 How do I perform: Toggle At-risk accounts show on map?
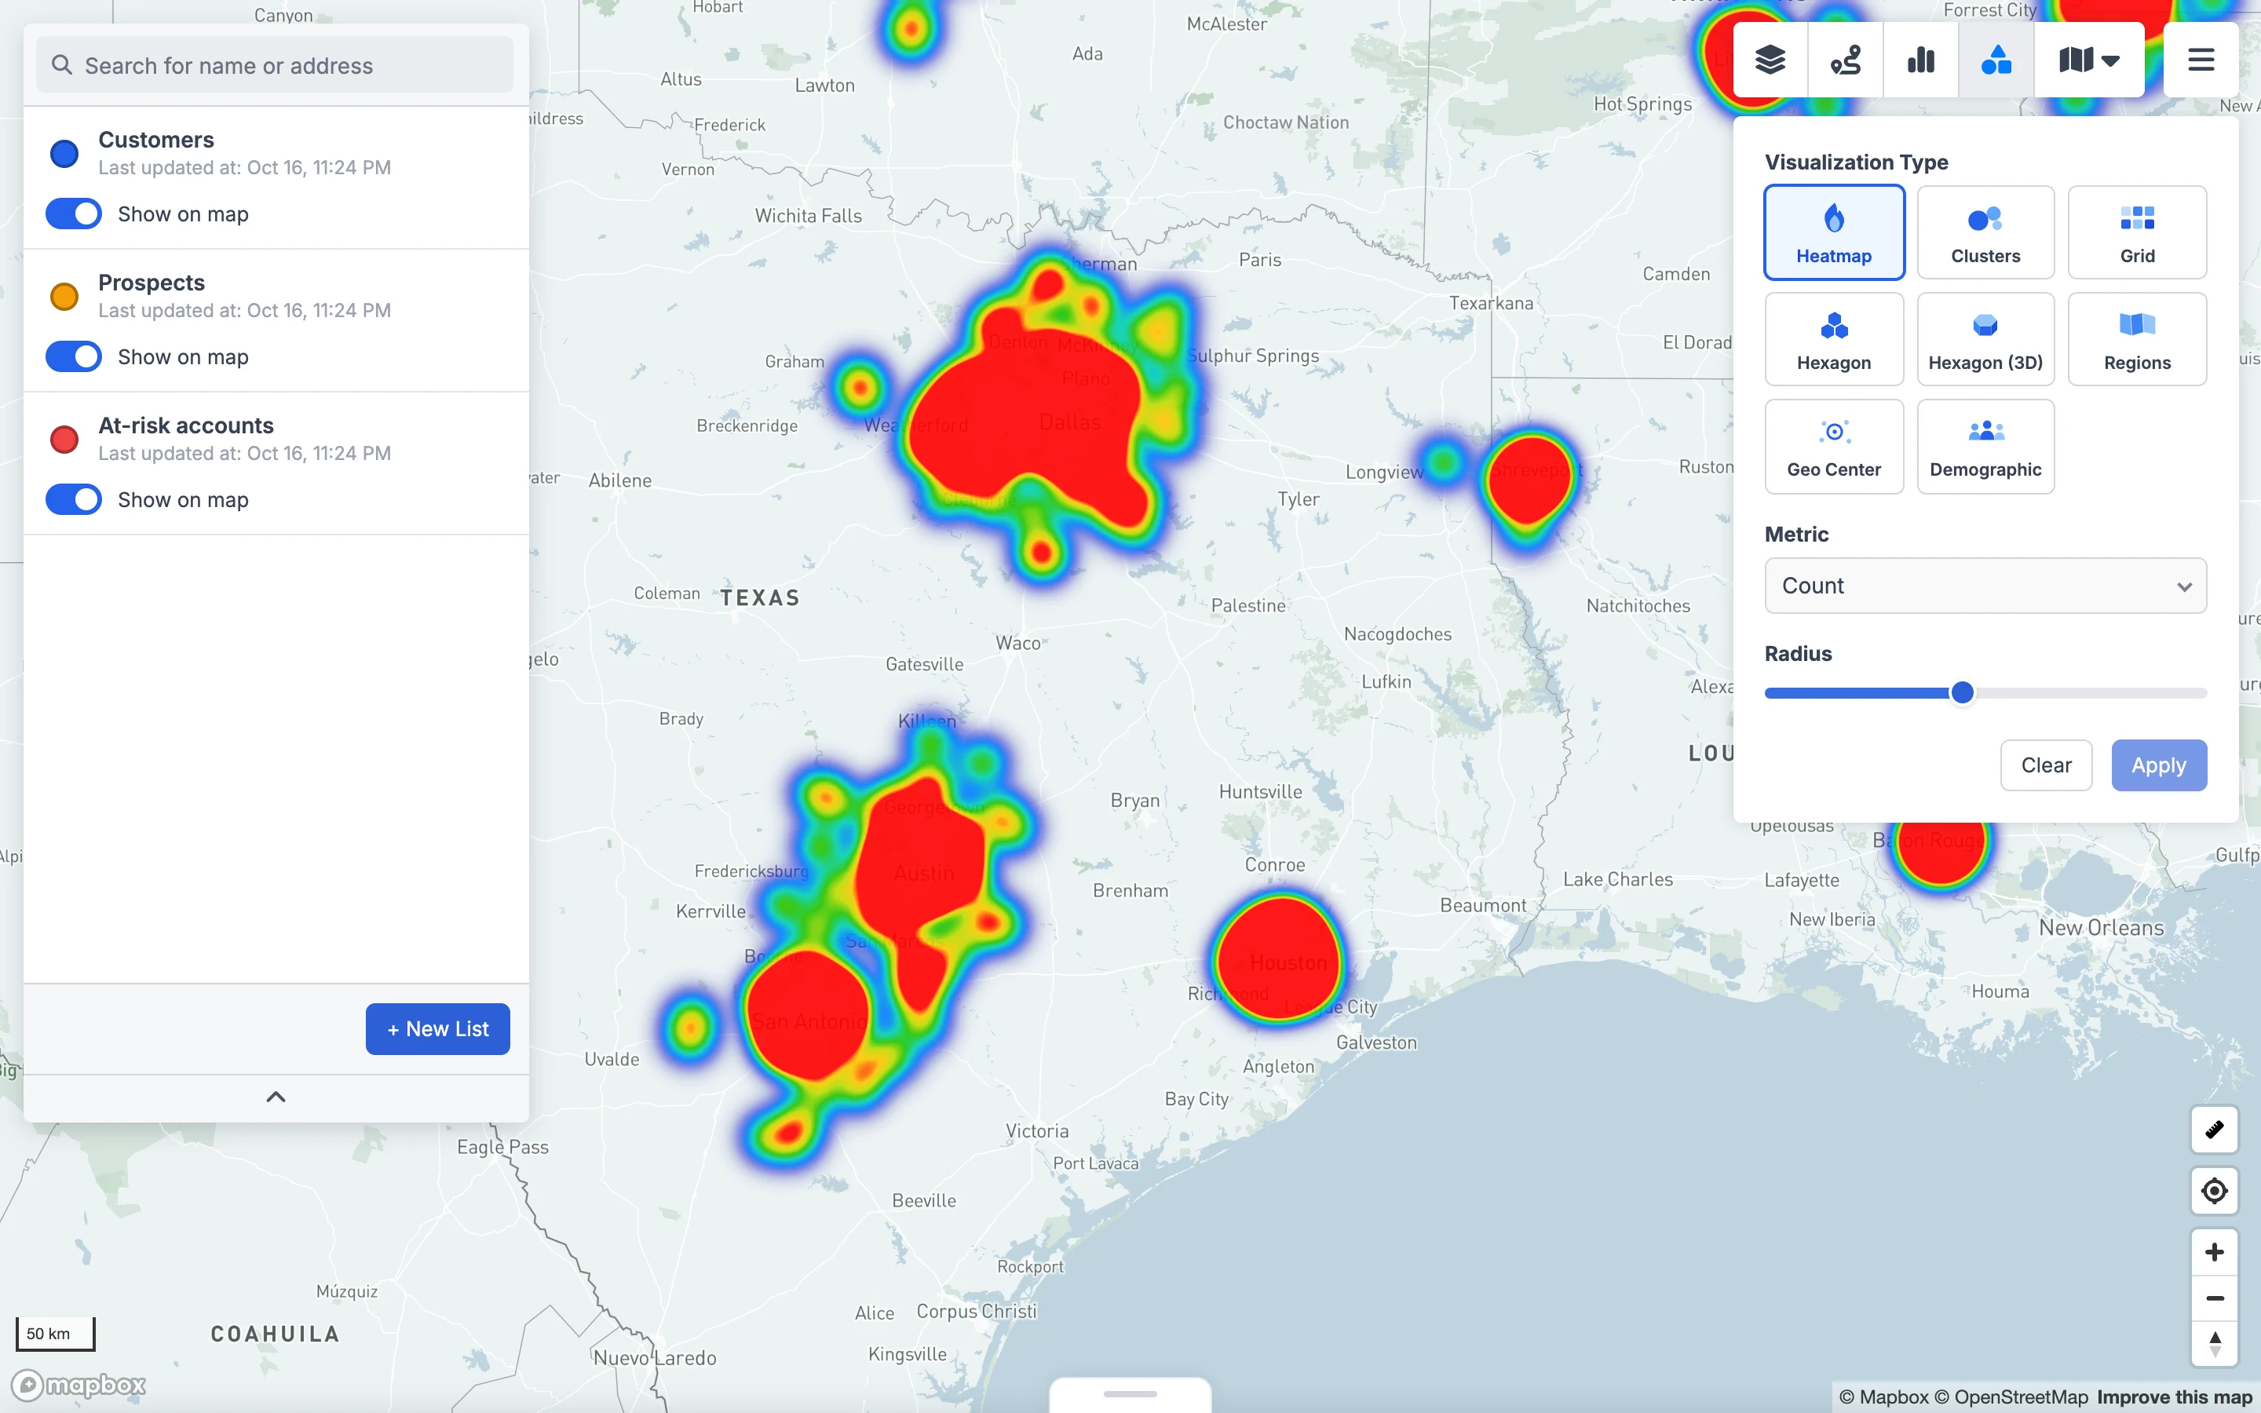click(x=74, y=500)
